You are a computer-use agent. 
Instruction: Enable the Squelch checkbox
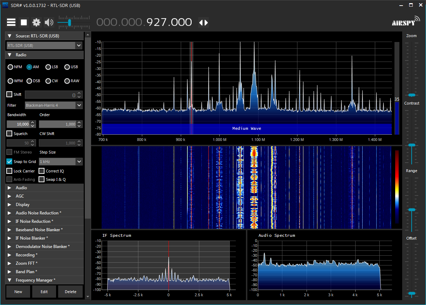pos(9,133)
